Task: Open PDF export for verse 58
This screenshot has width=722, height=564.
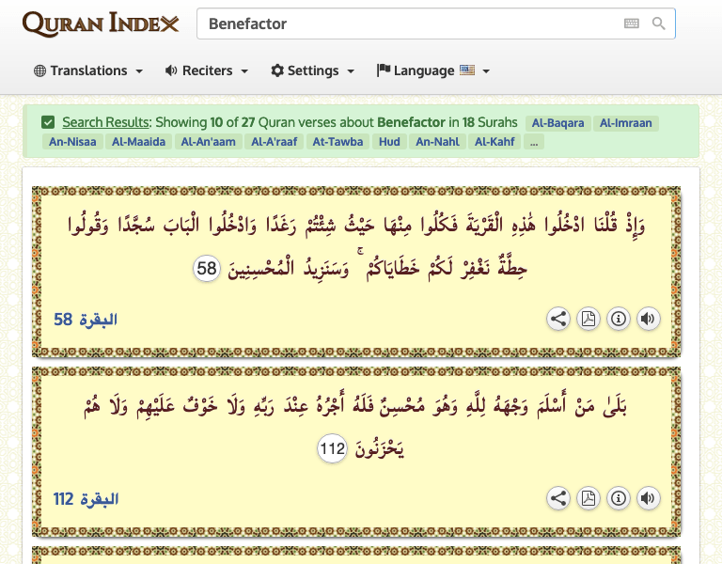Action: coord(589,319)
